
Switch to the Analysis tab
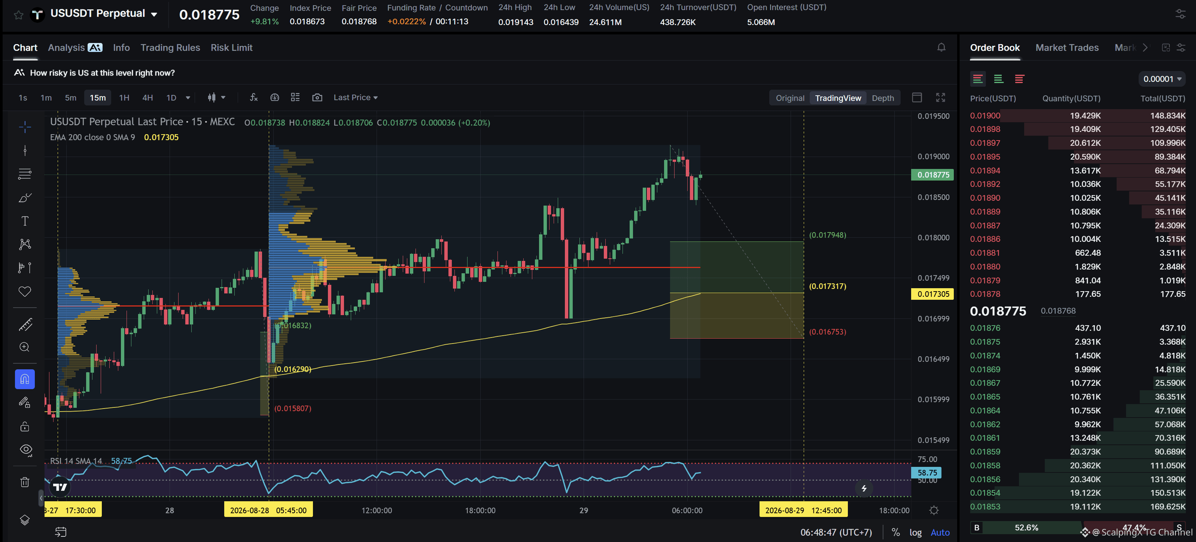(75, 47)
